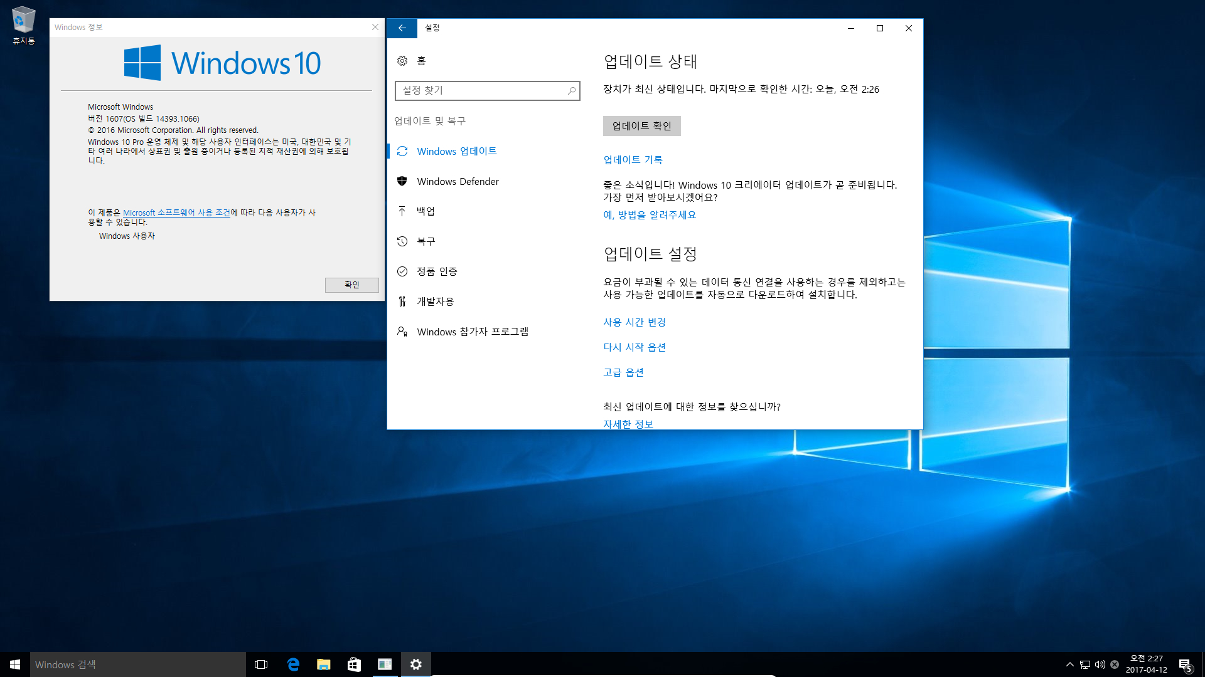The image size is (1205, 677).
Task: Click the search magnifier in settings search box
Action: (x=571, y=91)
